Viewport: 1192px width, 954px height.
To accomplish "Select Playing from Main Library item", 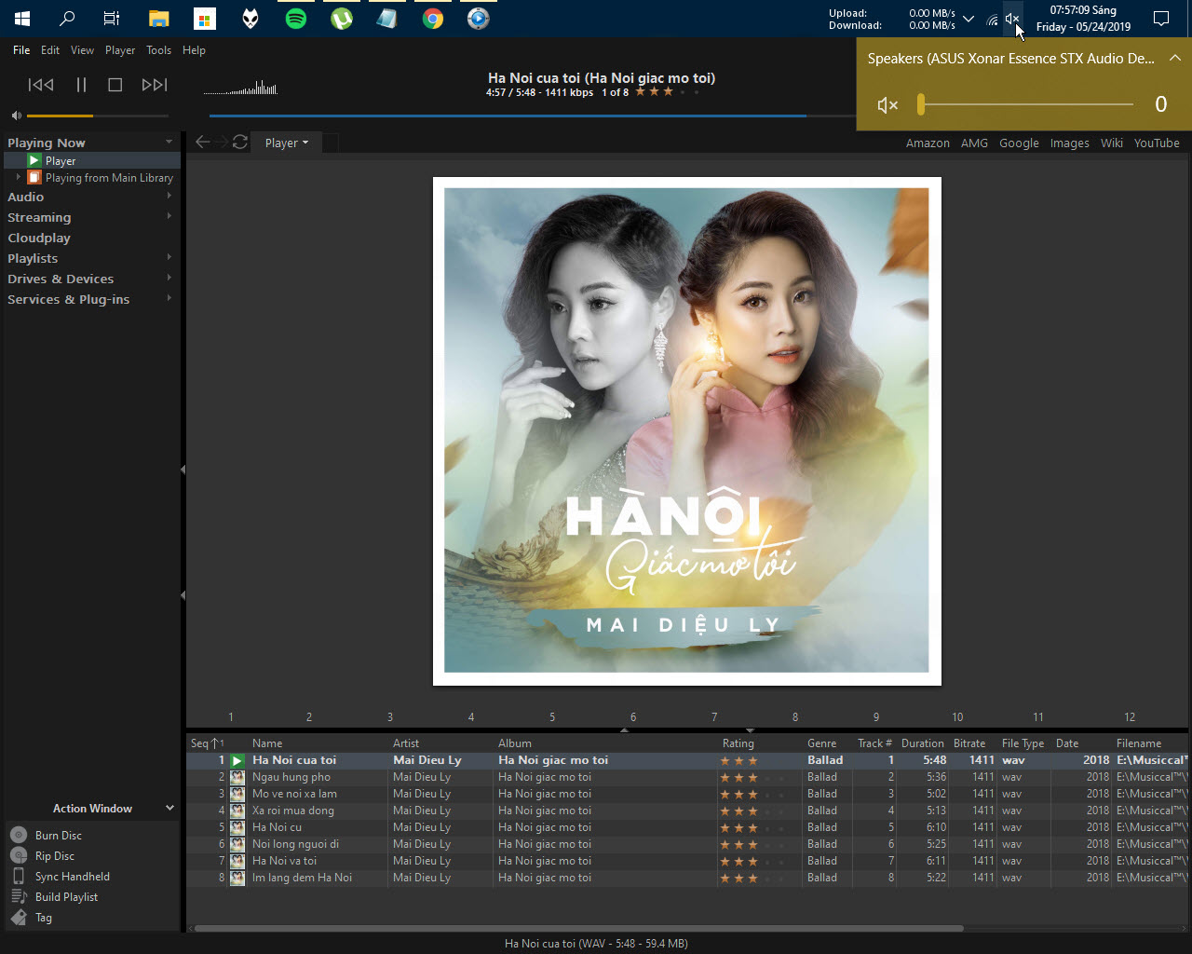I will point(109,177).
